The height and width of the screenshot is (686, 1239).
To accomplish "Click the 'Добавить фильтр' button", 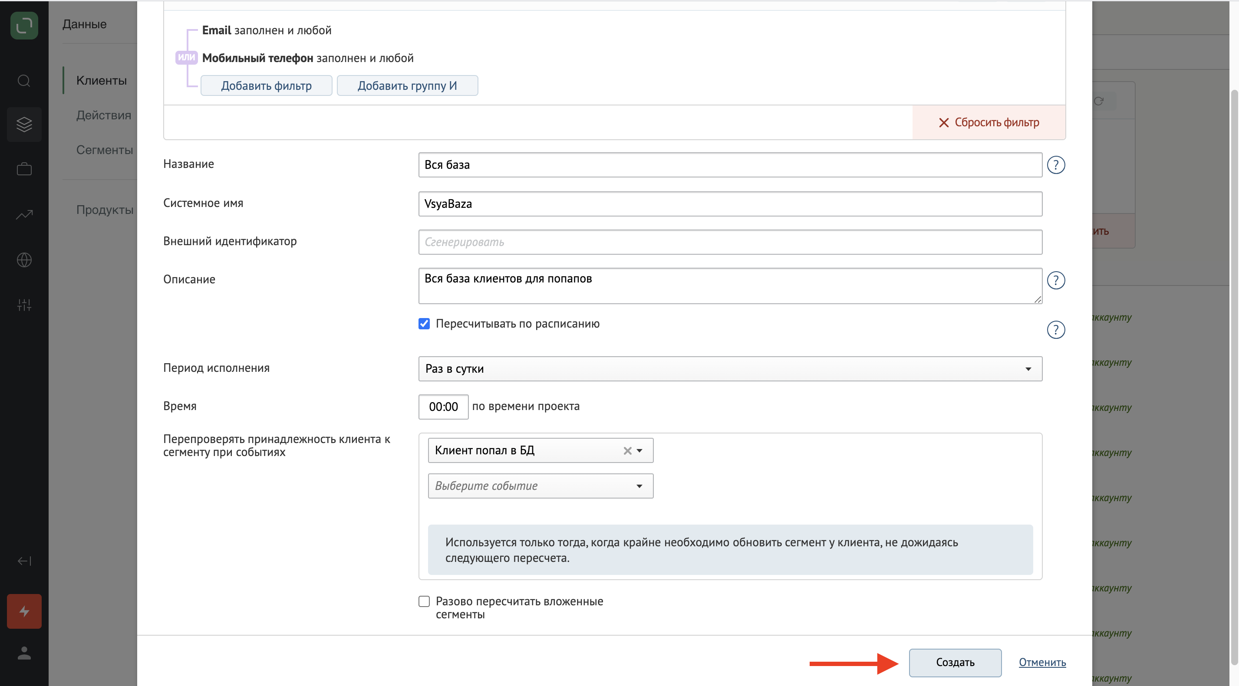I will 266,85.
